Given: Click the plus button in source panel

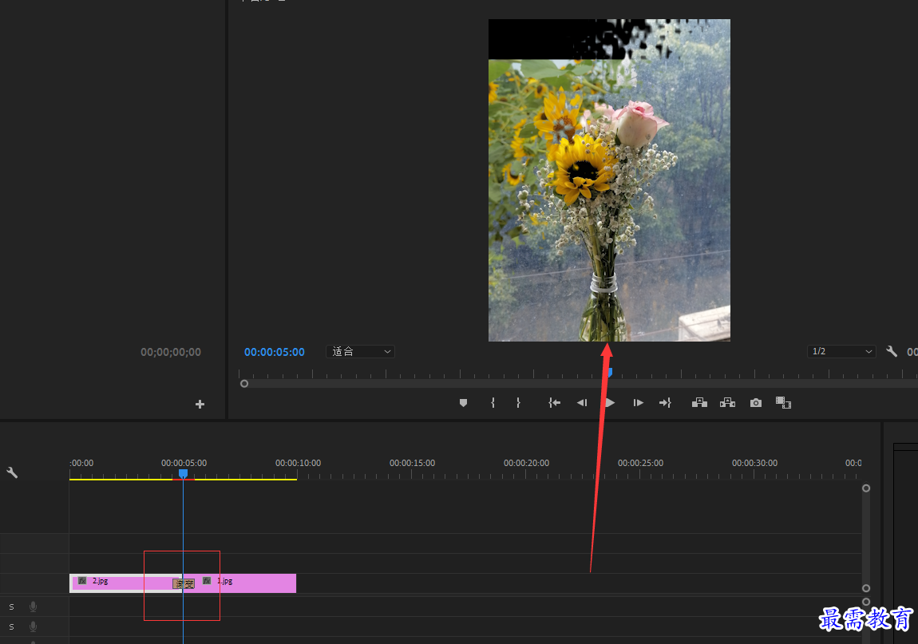Looking at the screenshot, I should coord(200,404).
